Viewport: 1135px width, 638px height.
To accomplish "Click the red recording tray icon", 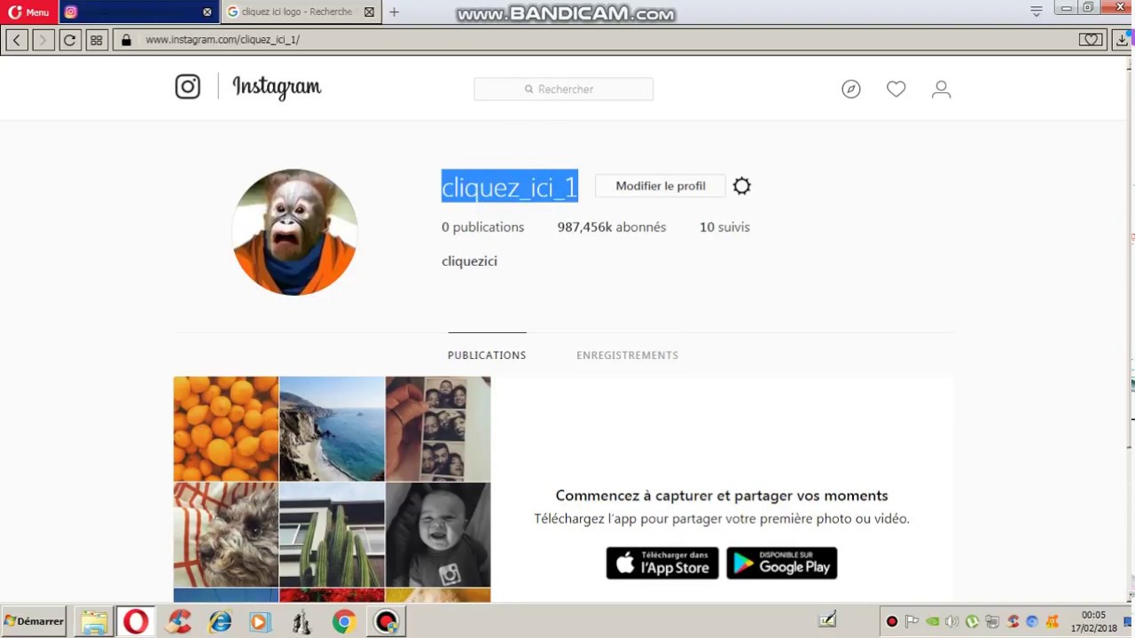I will coord(892,621).
